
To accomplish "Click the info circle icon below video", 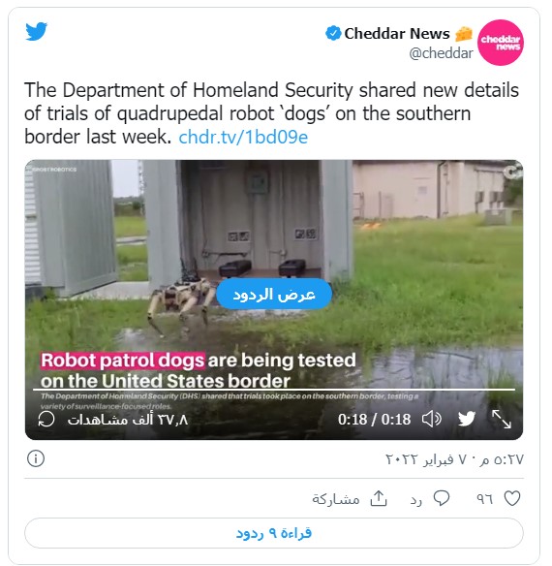I will tap(36, 458).
